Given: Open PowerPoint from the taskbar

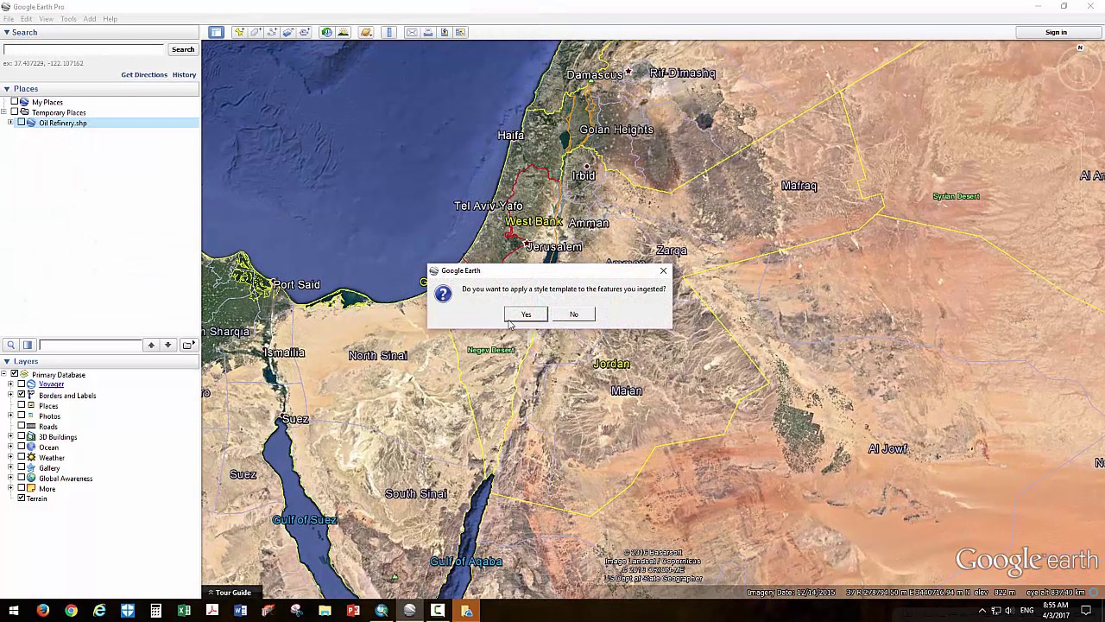Looking at the screenshot, I should pos(353,611).
